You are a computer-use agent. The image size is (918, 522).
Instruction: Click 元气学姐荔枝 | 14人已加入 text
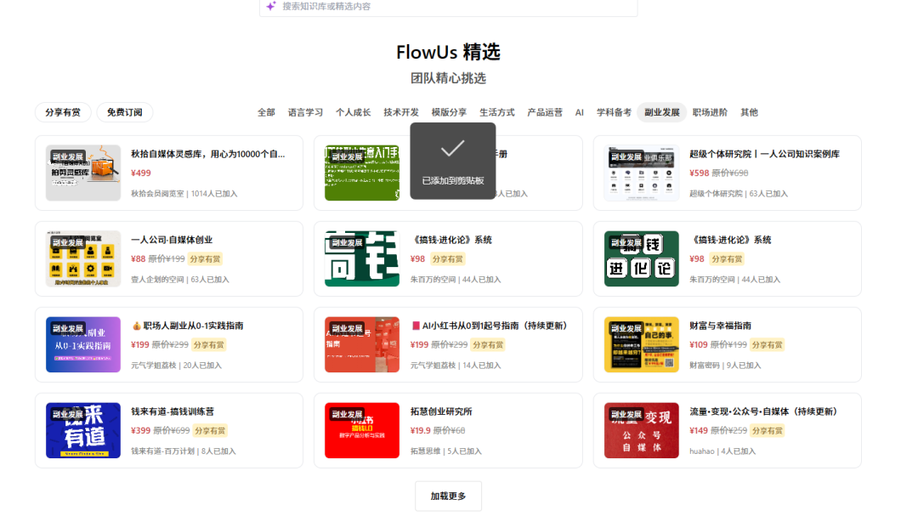[x=456, y=365]
